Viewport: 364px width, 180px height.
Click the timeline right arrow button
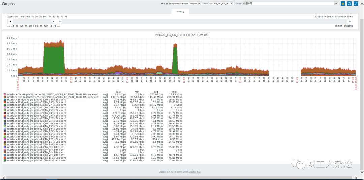[x=350, y=21]
